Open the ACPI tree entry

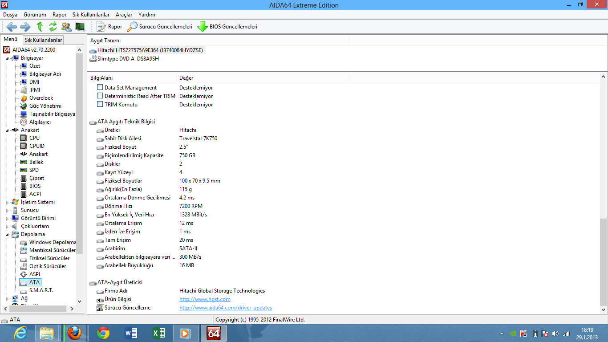pyautogui.click(x=35, y=194)
